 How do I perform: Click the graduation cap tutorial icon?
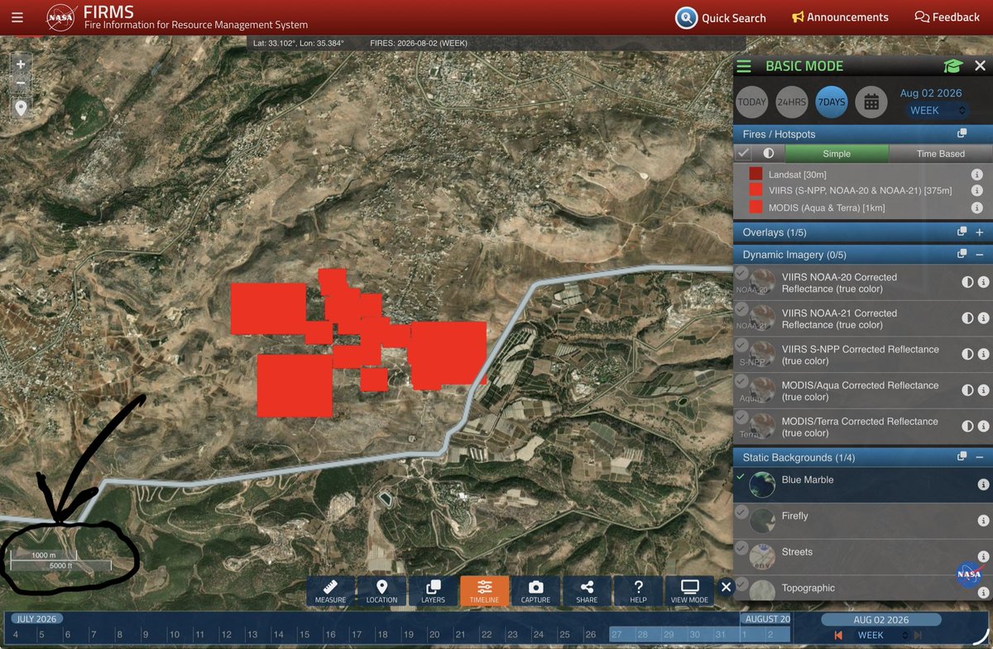(953, 66)
